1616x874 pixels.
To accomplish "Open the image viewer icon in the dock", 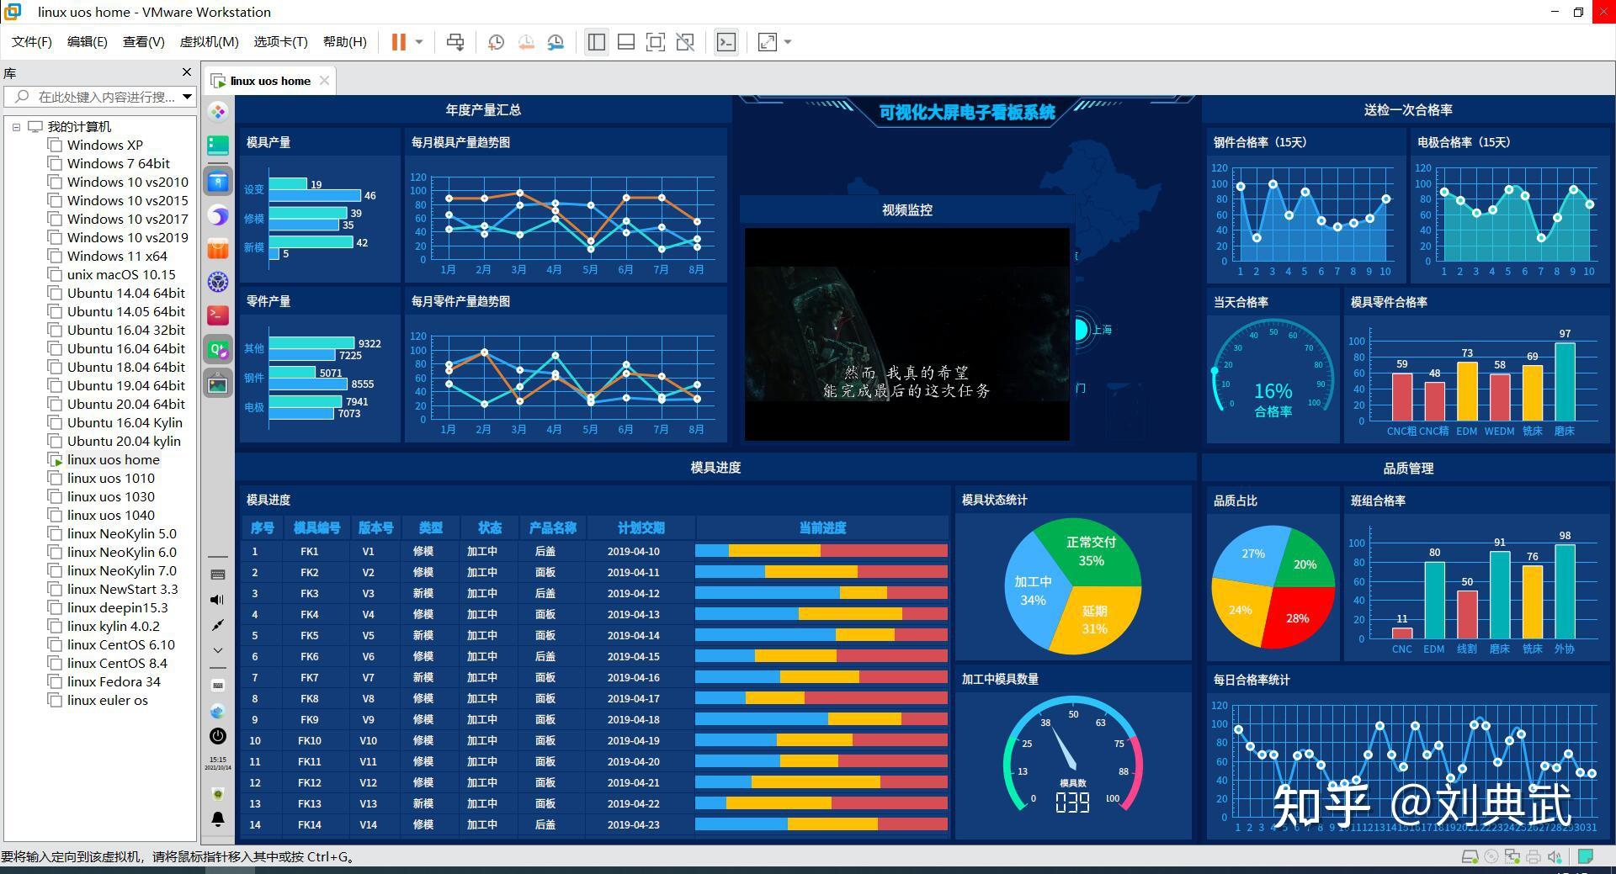I will [218, 384].
